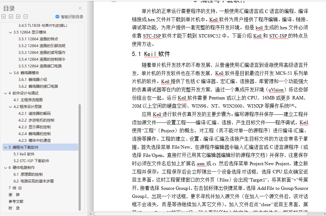Click STC89C52 in the intro paragraph

(210, 36)
